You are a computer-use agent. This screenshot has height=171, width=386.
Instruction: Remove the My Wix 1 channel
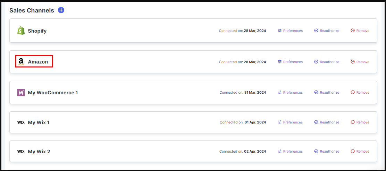(x=360, y=122)
